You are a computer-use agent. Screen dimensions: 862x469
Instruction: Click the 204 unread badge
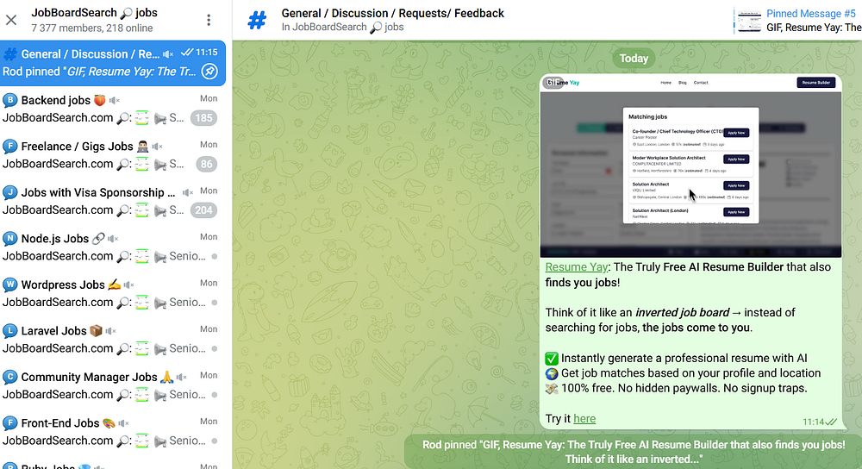pos(204,210)
